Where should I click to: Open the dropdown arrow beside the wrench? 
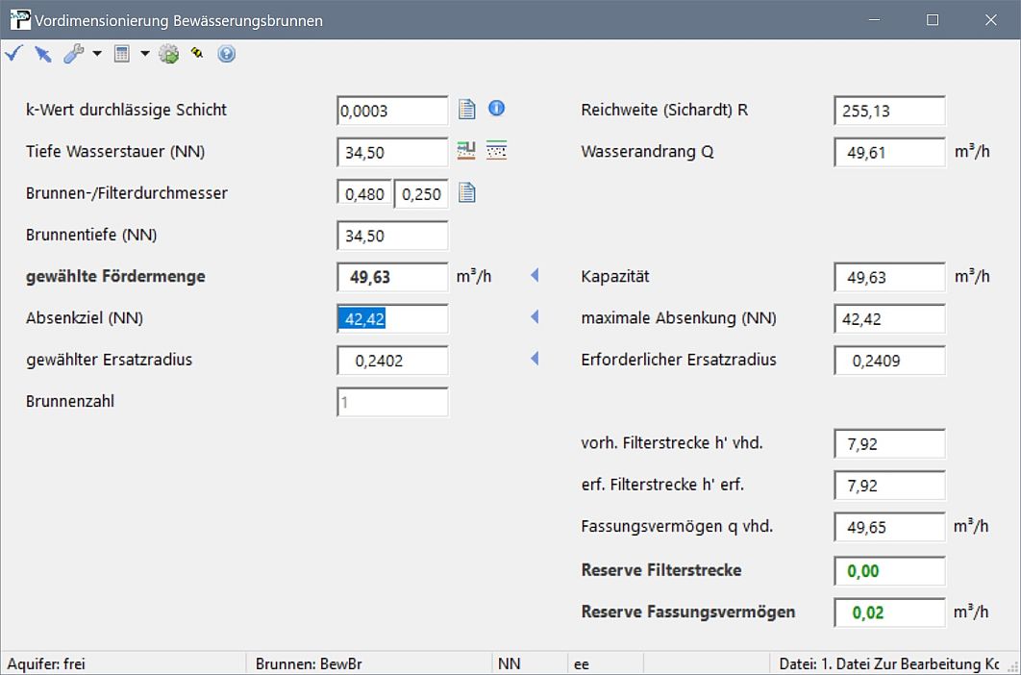[97, 54]
